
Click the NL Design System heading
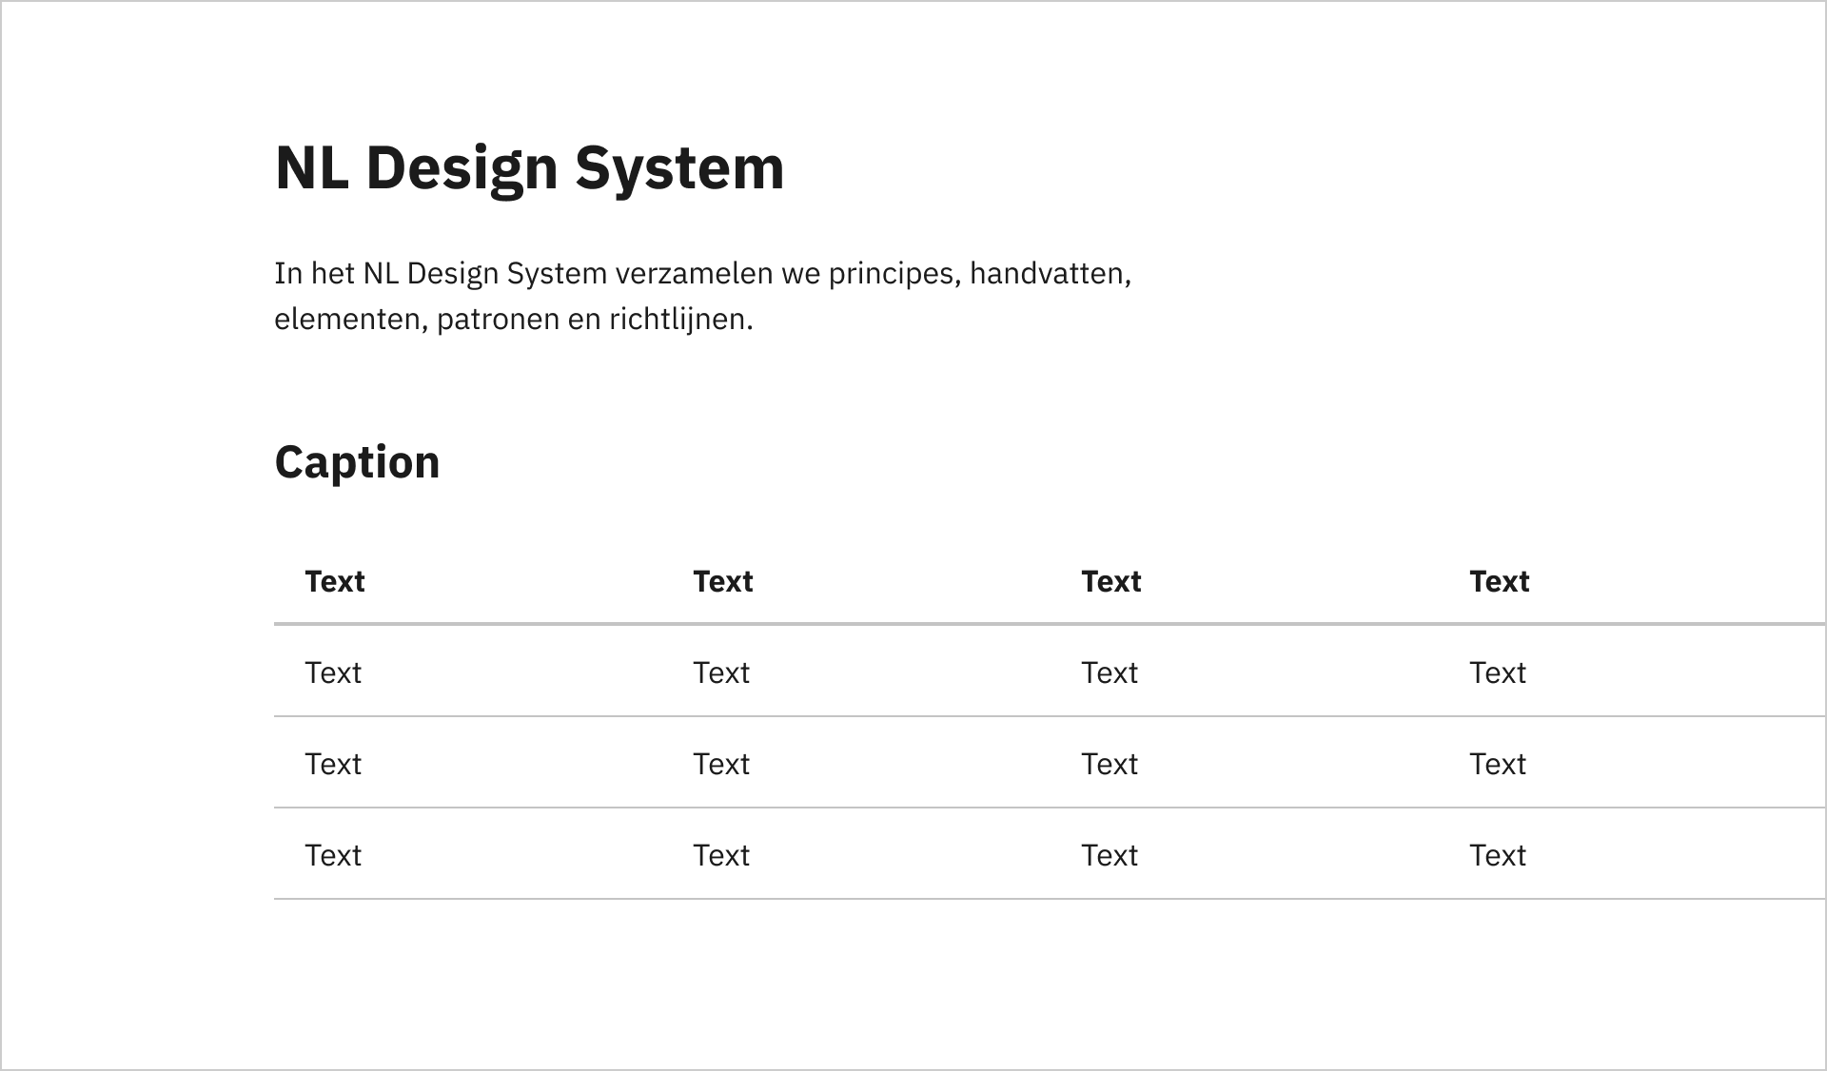(x=529, y=168)
